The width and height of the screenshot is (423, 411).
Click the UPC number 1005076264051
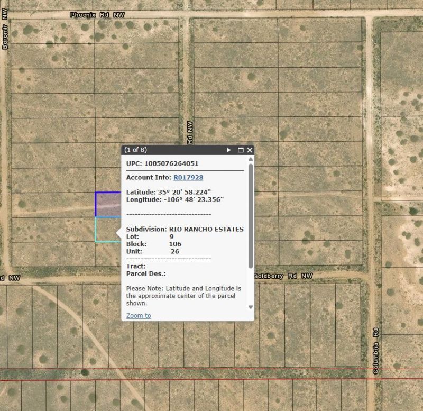click(171, 164)
